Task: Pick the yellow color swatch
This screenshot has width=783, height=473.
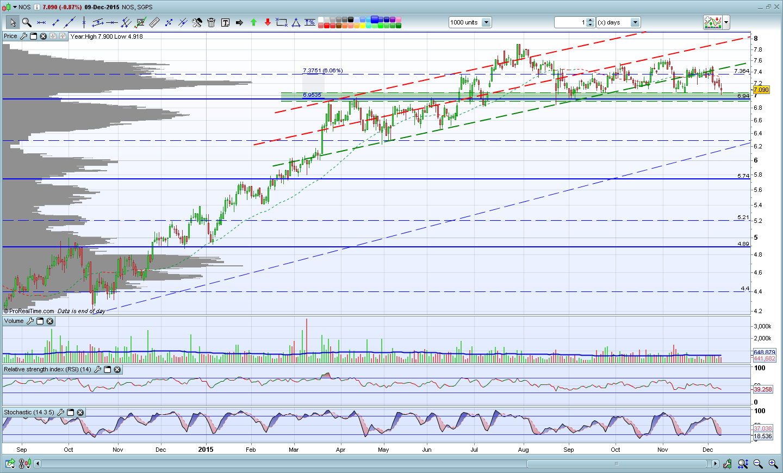Action: point(363,26)
